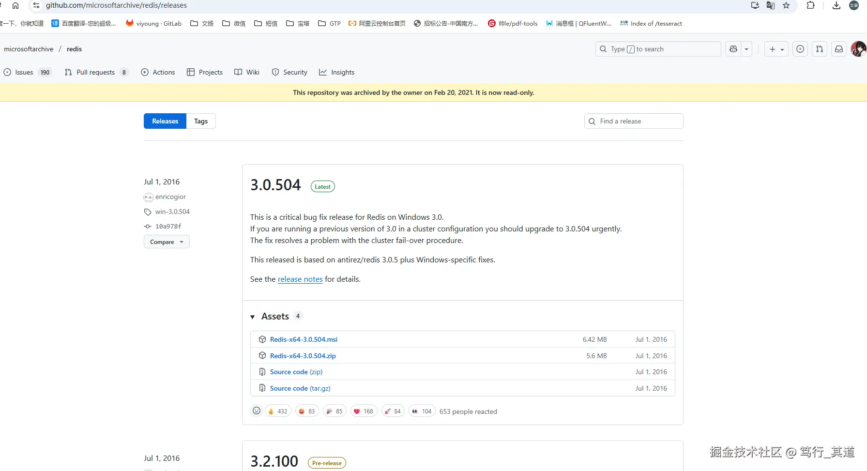The height and width of the screenshot is (471, 867).
Task: Download Redis-x64-3.0.504.zip
Action: (303, 356)
